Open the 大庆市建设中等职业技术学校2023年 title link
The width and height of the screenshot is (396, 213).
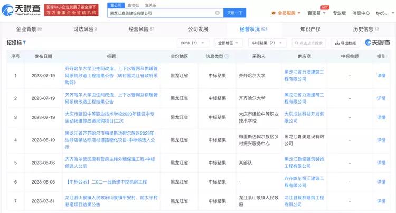pos(109,117)
